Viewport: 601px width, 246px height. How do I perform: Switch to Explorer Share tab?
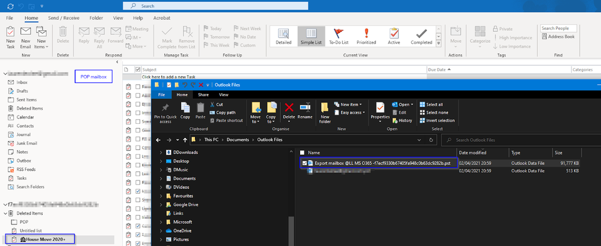click(x=203, y=94)
